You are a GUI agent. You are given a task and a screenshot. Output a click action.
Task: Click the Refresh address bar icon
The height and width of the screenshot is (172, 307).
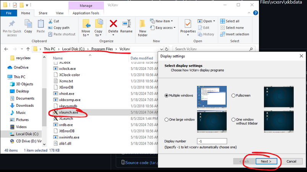tap(166, 49)
